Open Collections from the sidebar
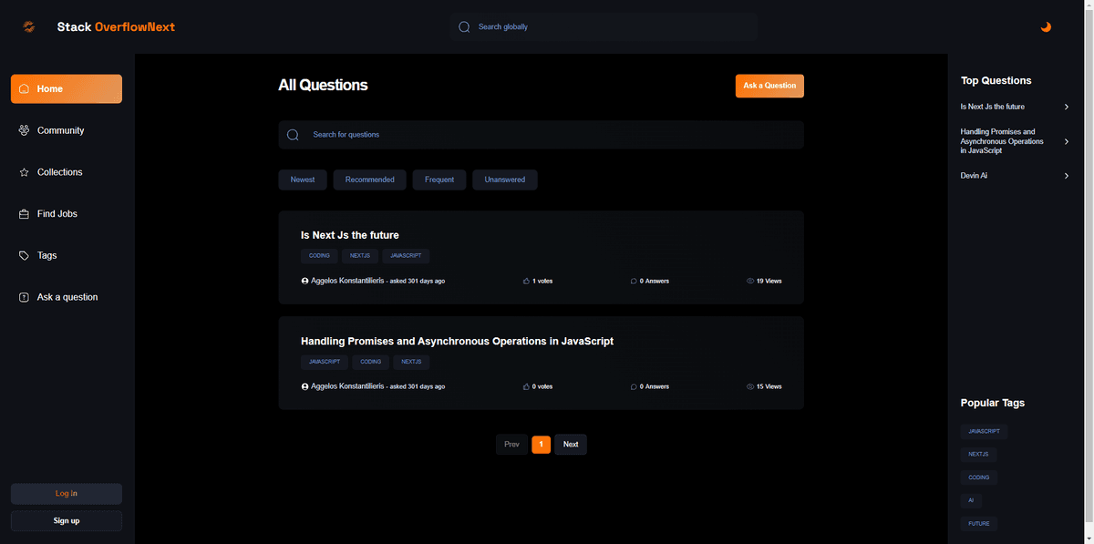Viewport: 1094px width, 544px height. 67,172
